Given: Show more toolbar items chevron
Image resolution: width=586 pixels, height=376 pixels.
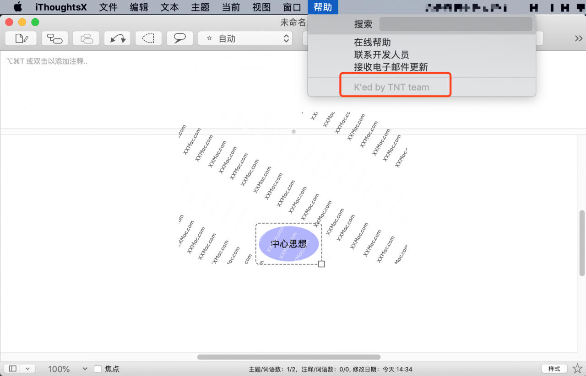Looking at the screenshot, I should point(579,38).
